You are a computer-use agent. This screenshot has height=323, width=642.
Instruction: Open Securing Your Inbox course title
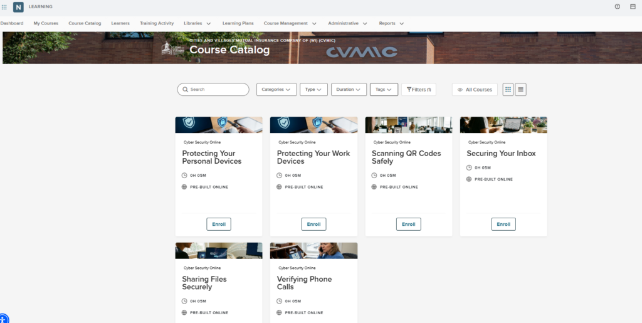pyautogui.click(x=501, y=154)
